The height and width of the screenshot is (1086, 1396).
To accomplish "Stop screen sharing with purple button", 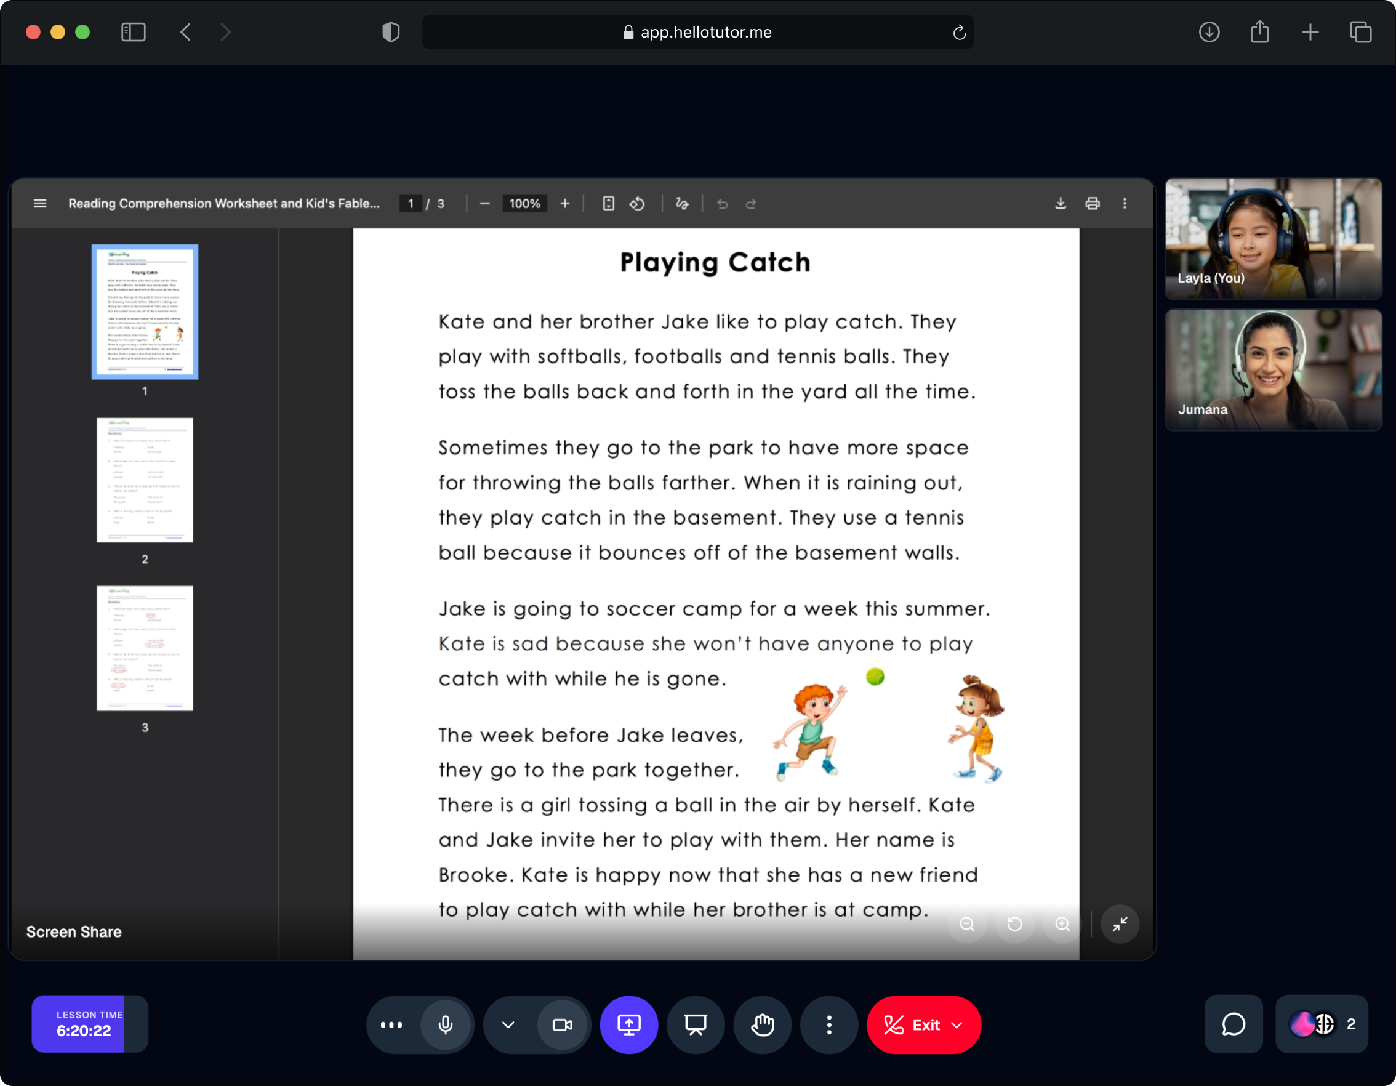I will coord(628,1024).
